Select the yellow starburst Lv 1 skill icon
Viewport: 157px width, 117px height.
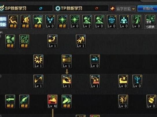38,61
